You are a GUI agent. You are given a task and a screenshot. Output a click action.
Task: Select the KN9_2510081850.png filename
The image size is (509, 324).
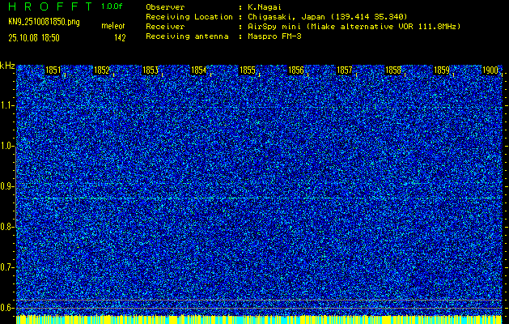pyautogui.click(x=45, y=21)
